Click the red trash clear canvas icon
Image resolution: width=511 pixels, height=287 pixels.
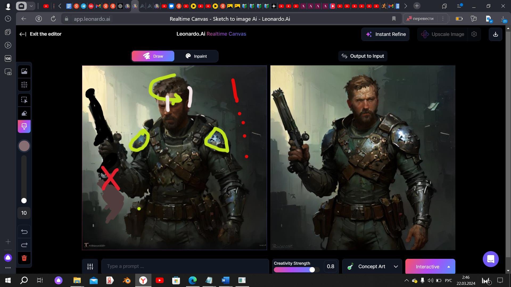pos(24,258)
